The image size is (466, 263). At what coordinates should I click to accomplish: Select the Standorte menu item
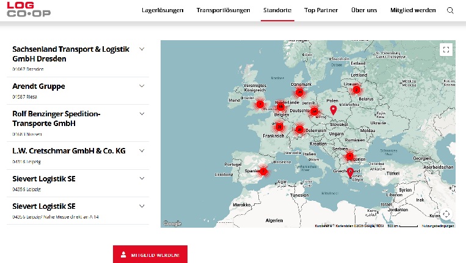277,10
